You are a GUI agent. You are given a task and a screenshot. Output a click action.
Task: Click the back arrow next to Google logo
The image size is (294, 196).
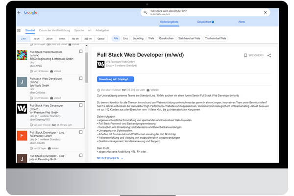tap(19, 13)
